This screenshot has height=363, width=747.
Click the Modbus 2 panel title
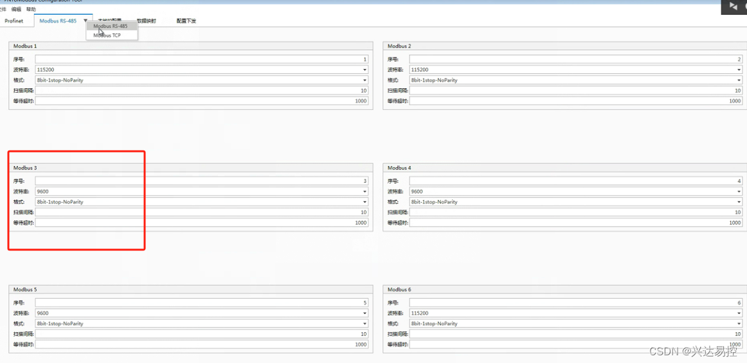[x=399, y=46]
